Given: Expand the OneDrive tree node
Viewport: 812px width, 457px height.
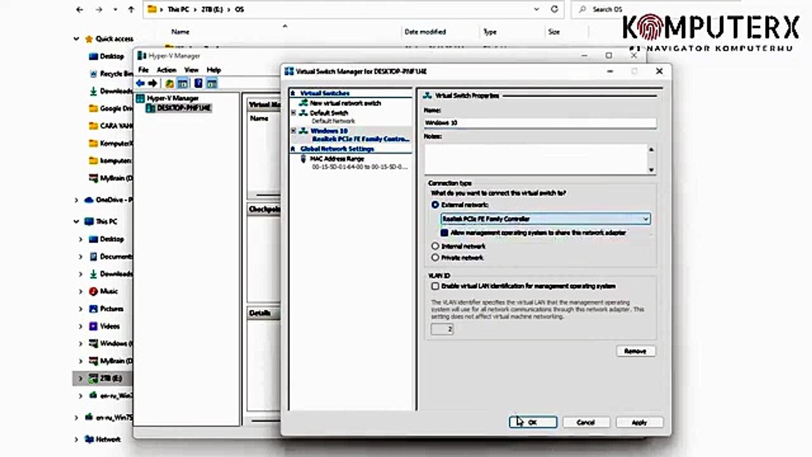Looking at the screenshot, I should pos(77,199).
